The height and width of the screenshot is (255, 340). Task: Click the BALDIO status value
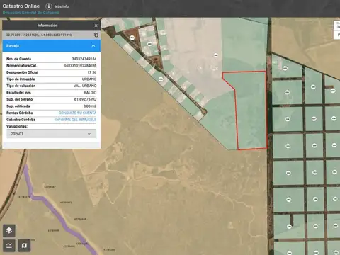coord(90,93)
